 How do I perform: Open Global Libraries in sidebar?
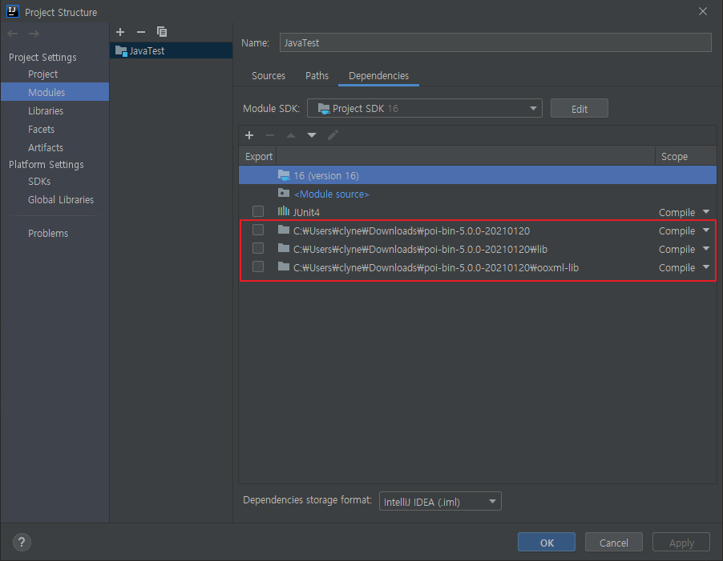point(60,200)
